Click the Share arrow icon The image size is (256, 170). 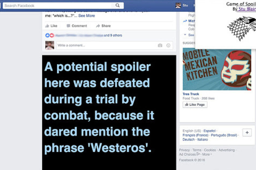[98, 26]
